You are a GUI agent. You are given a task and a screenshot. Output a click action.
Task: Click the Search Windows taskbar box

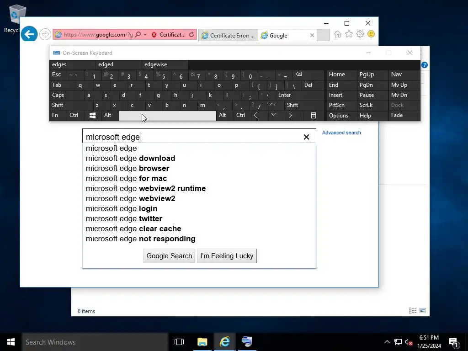coord(95,342)
